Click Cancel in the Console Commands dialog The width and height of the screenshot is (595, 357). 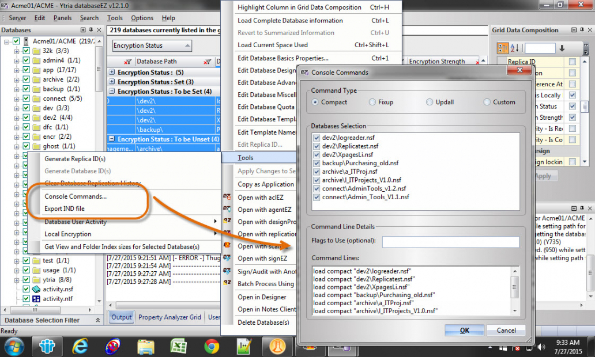(x=506, y=330)
